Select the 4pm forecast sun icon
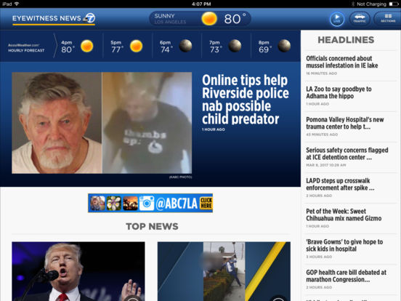The width and height of the screenshot is (401, 301). pyautogui.click(x=87, y=46)
